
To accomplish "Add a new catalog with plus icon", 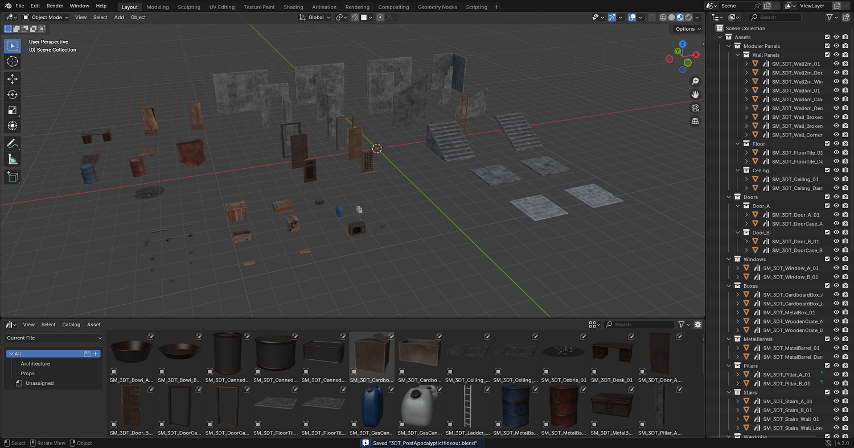I will coord(96,354).
